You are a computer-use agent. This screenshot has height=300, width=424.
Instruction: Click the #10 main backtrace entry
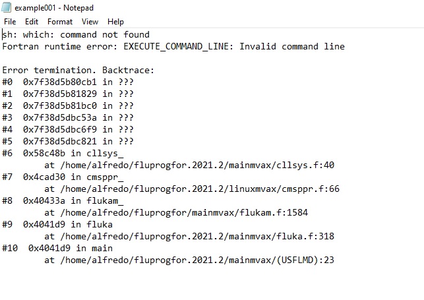click(57, 248)
